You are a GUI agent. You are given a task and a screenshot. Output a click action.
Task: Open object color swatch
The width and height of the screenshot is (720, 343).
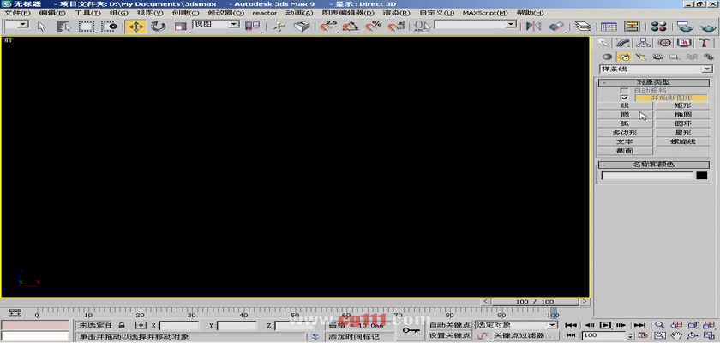pyautogui.click(x=702, y=176)
